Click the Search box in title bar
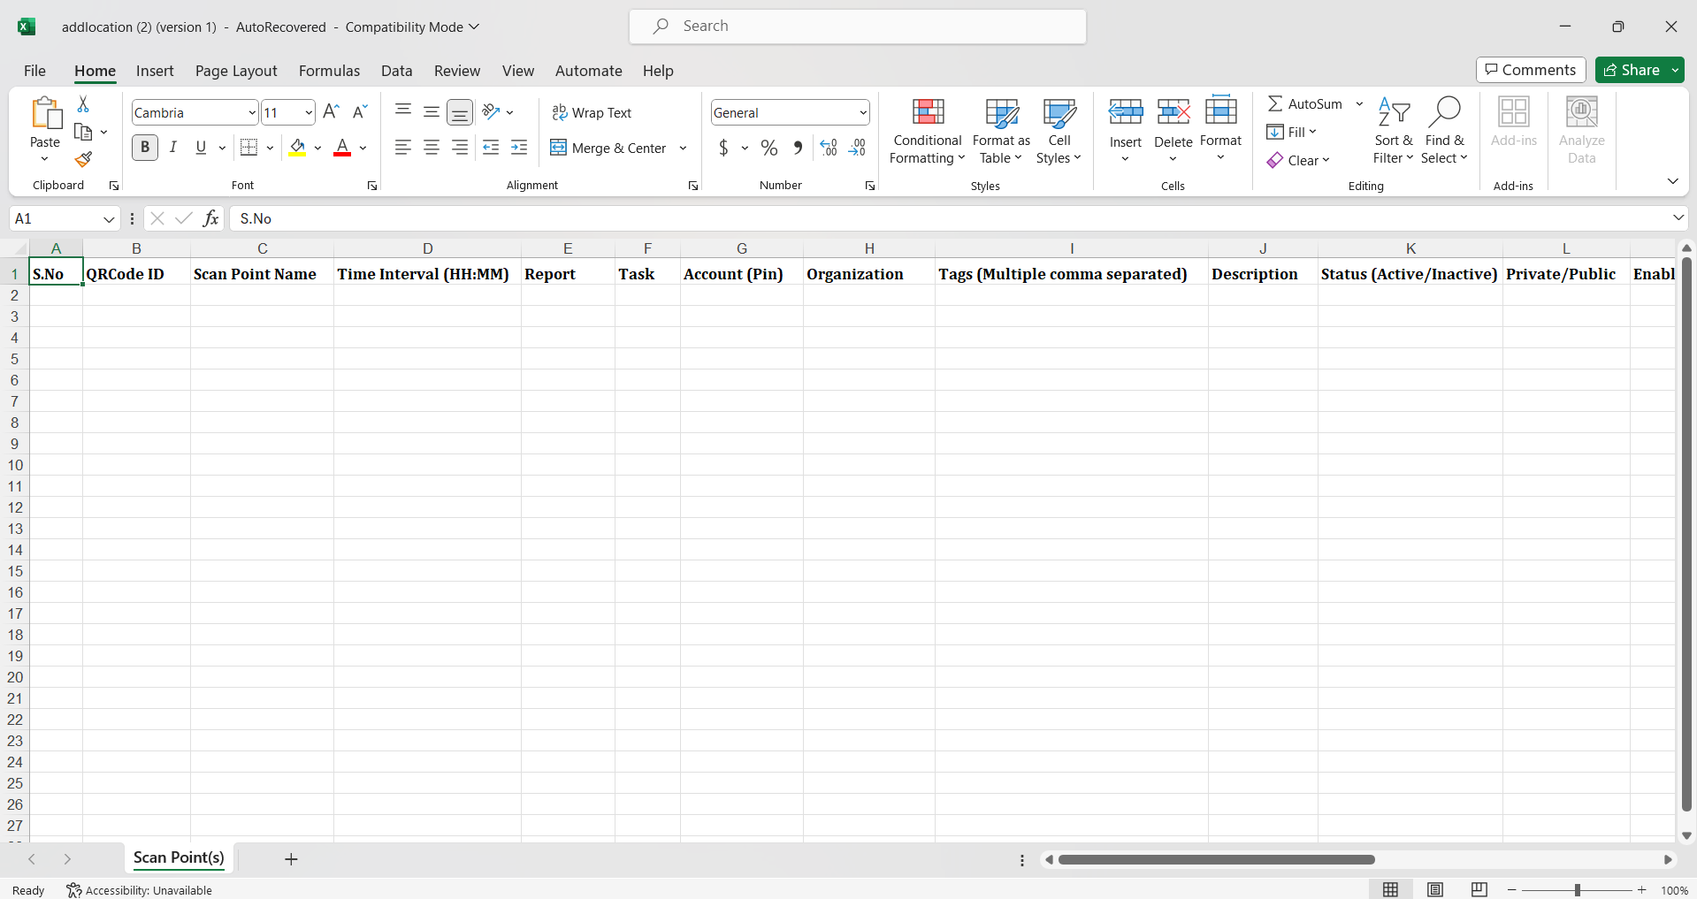 858,27
